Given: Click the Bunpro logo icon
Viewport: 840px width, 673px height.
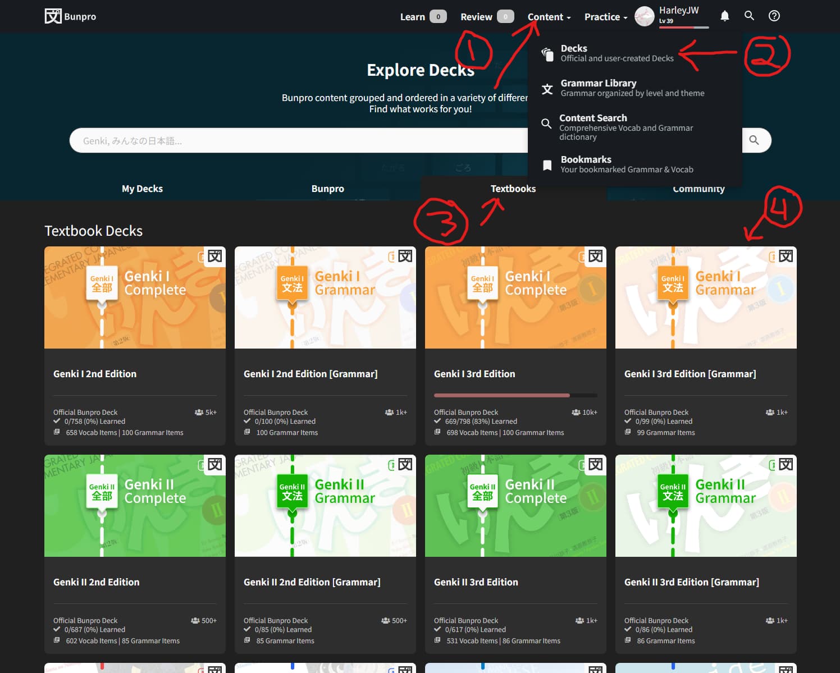Looking at the screenshot, I should click(x=53, y=16).
